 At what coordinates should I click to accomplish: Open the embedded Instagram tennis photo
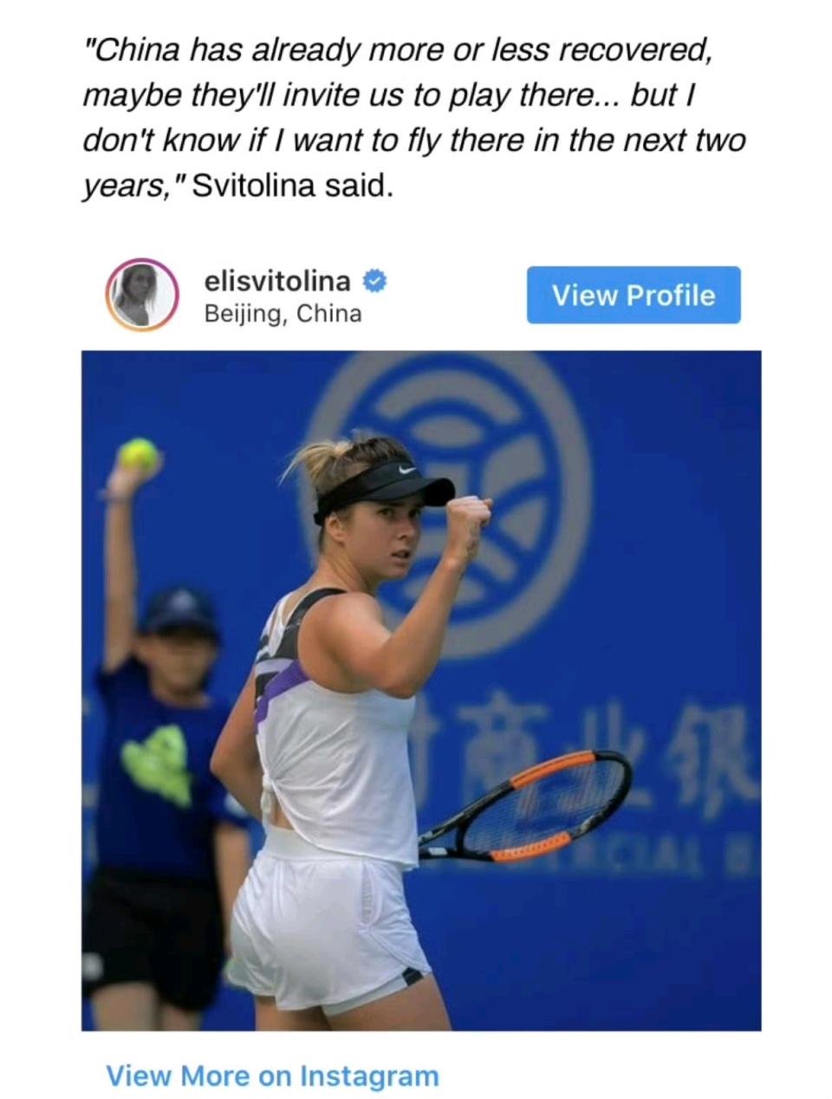pyautogui.click(x=421, y=690)
